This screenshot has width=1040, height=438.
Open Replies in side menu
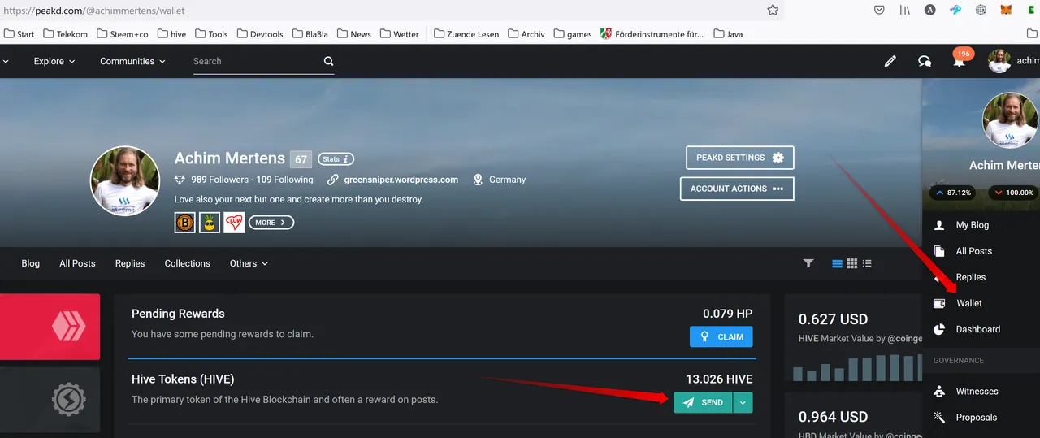pos(971,277)
